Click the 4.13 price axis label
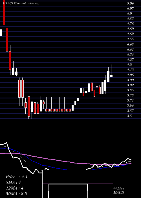 click(130, 70)
